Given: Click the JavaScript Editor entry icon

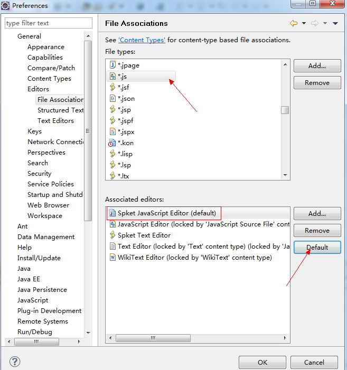Looking at the screenshot, I should coord(112,224).
